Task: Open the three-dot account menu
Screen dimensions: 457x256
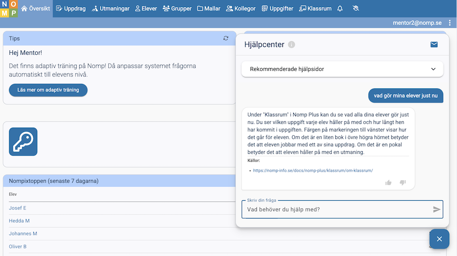Action: (x=450, y=23)
